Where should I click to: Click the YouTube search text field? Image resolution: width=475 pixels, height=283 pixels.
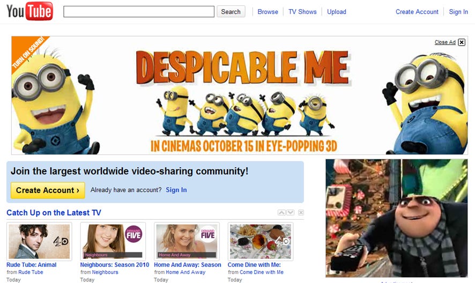pyautogui.click(x=139, y=12)
